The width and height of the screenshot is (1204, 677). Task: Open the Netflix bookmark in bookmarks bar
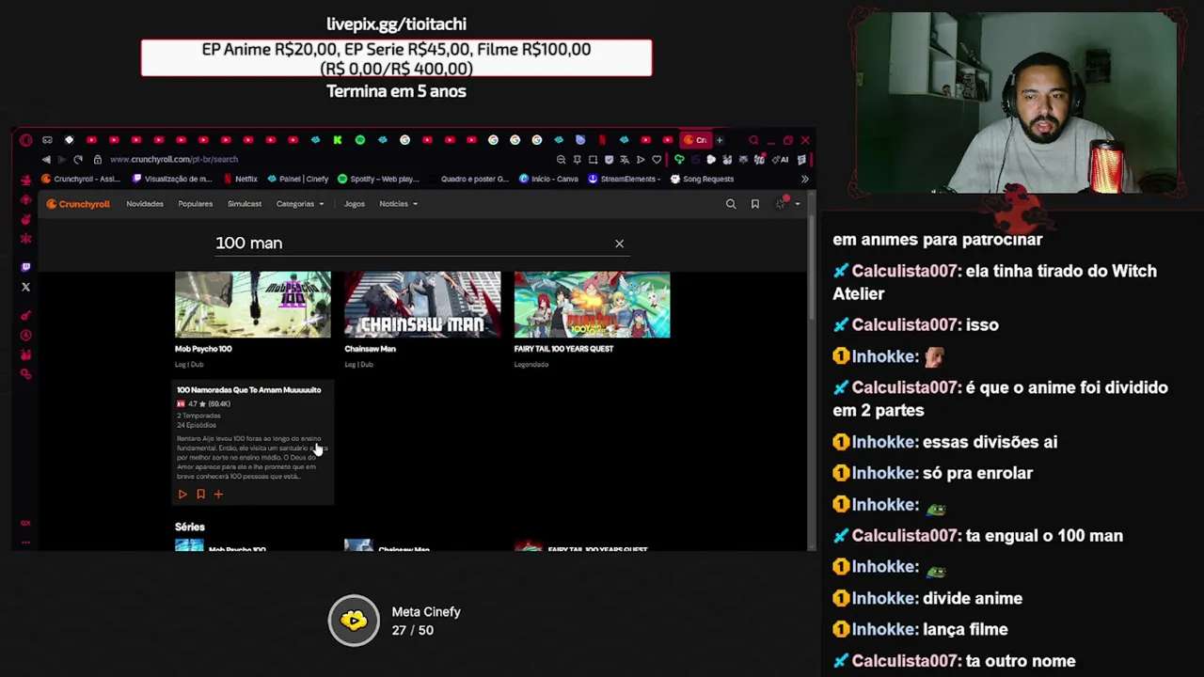click(x=240, y=179)
